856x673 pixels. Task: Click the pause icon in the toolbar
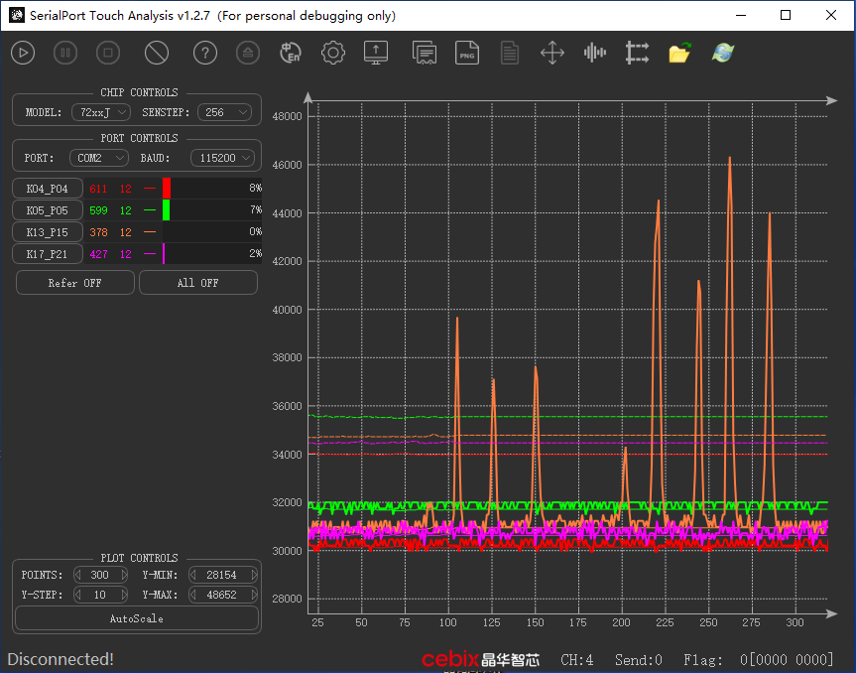[x=65, y=53]
